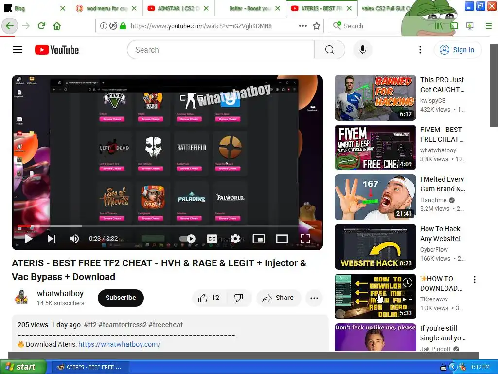The height and width of the screenshot is (374, 498).
Task: Close the mod menu for csgo tab
Action: [x=134, y=8]
